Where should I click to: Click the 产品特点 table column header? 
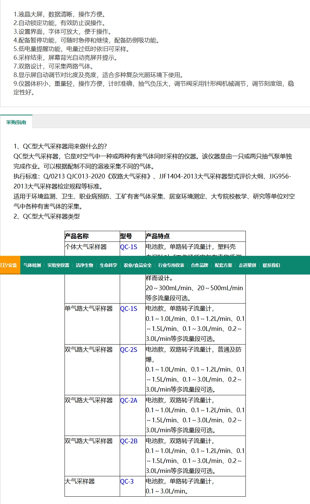(158, 236)
